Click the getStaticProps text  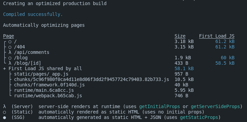pos(199,118)
